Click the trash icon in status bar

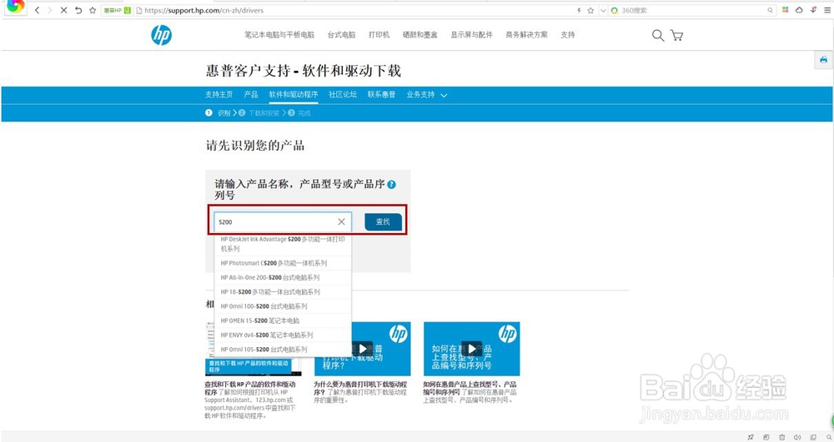[x=782, y=437]
